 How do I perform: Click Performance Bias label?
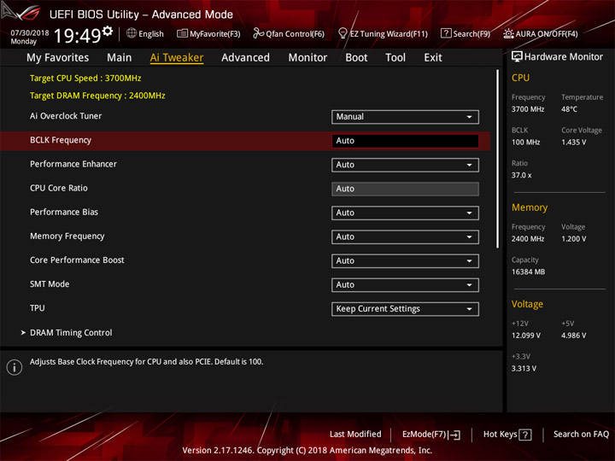click(64, 212)
